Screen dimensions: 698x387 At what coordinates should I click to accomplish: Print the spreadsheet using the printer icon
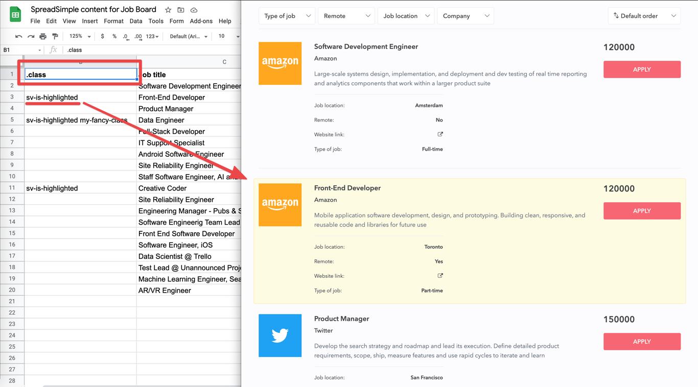coord(43,37)
